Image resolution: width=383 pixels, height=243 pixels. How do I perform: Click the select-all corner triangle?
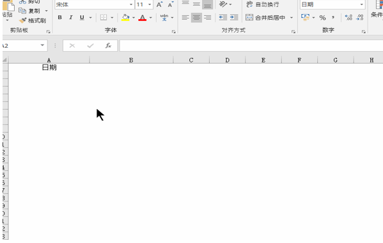(5, 60)
